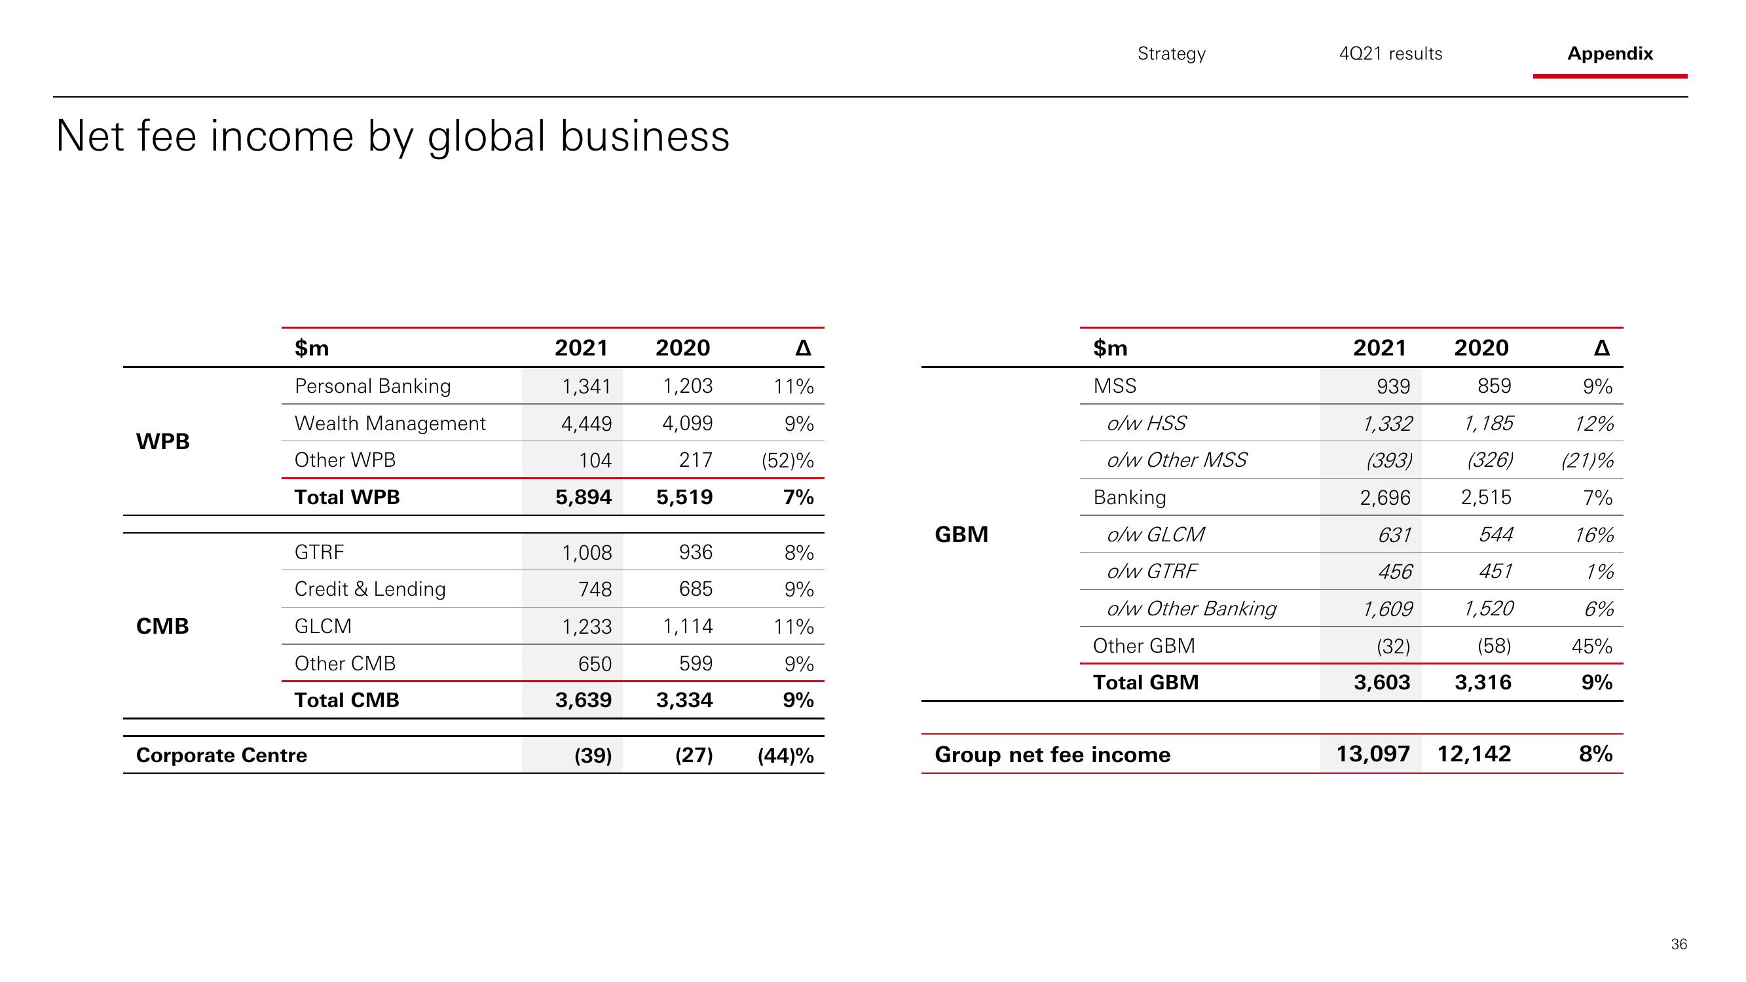Click the Banking row label
This screenshot has height=982, width=1746.
1130,497
